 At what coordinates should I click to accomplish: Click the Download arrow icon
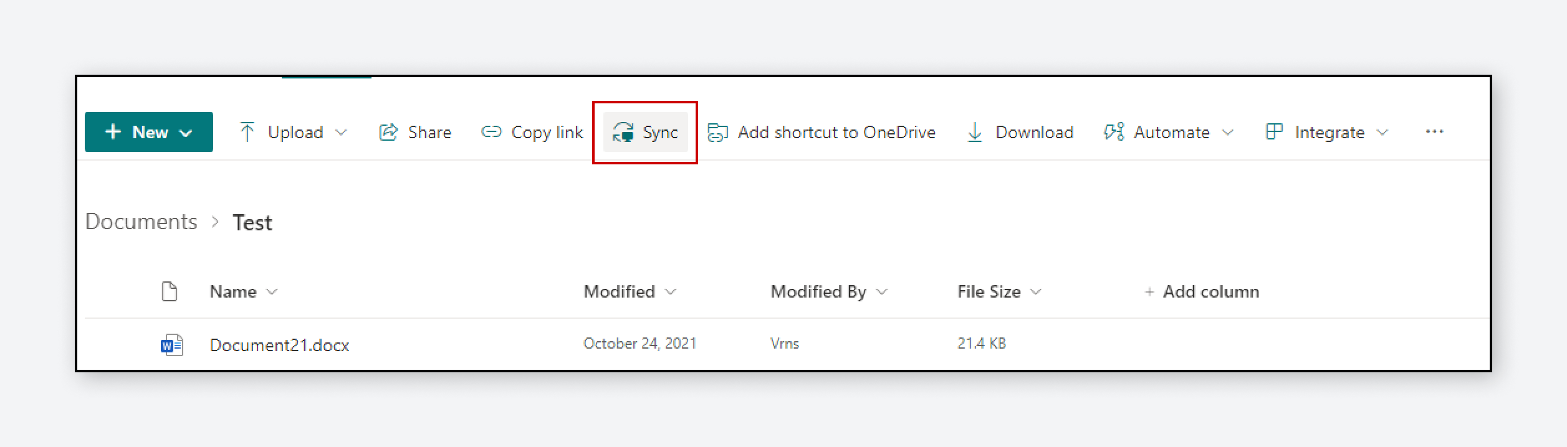975,132
